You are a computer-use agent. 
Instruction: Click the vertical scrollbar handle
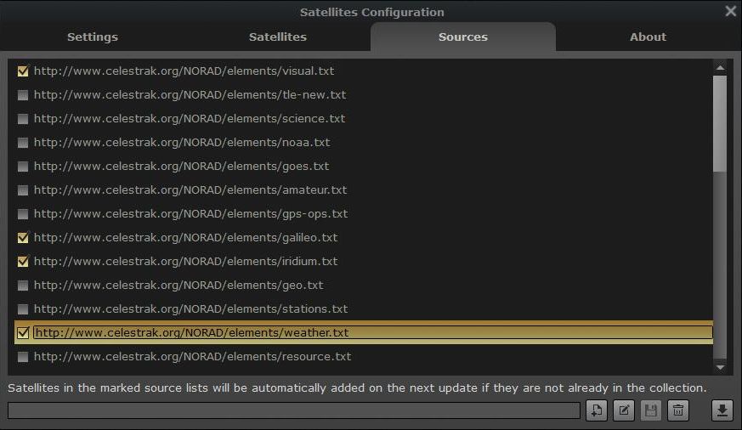[x=720, y=123]
